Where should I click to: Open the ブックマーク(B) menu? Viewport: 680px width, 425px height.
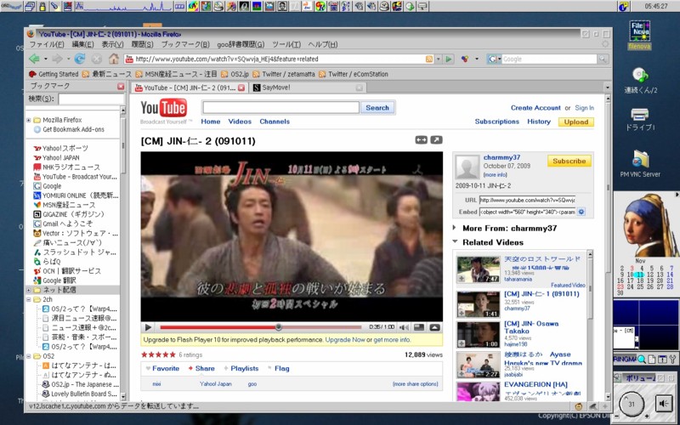[185, 44]
